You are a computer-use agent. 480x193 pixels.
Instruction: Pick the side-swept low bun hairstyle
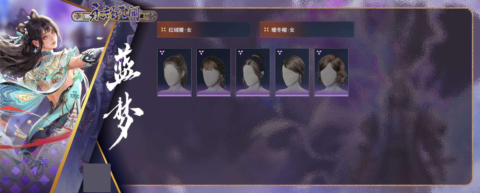[292, 72]
